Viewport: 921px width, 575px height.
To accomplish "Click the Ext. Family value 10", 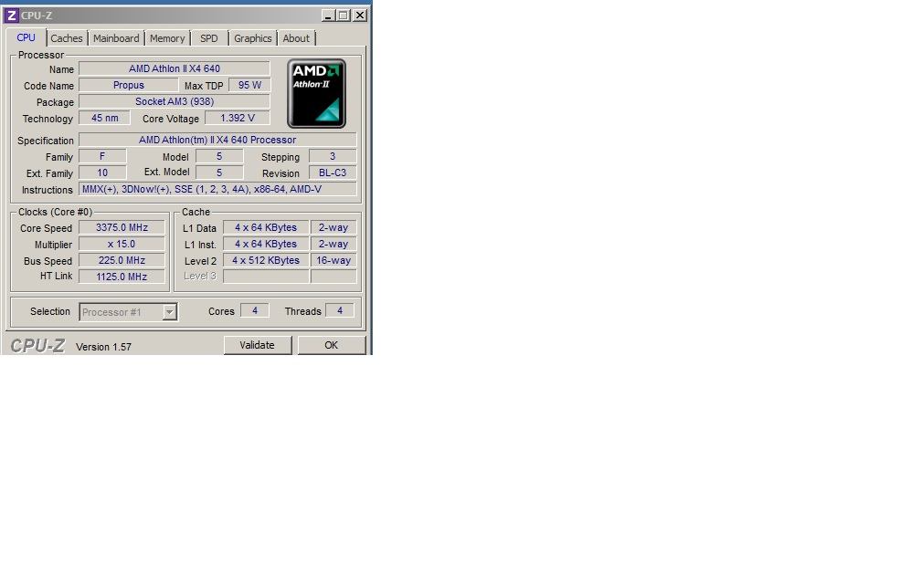I will tap(102, 172).
